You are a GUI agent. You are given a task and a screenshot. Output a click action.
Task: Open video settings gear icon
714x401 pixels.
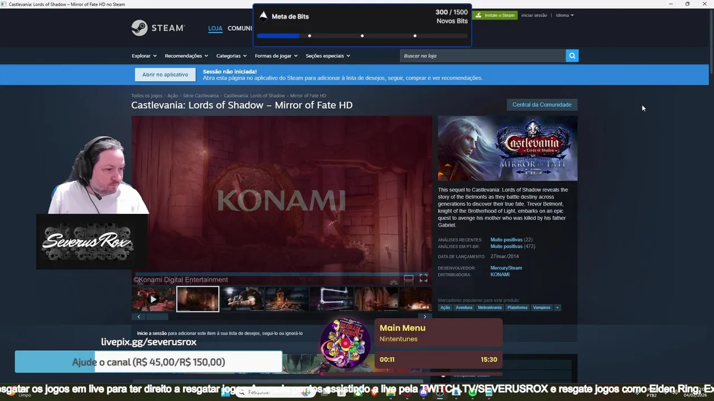click(394, 281)
